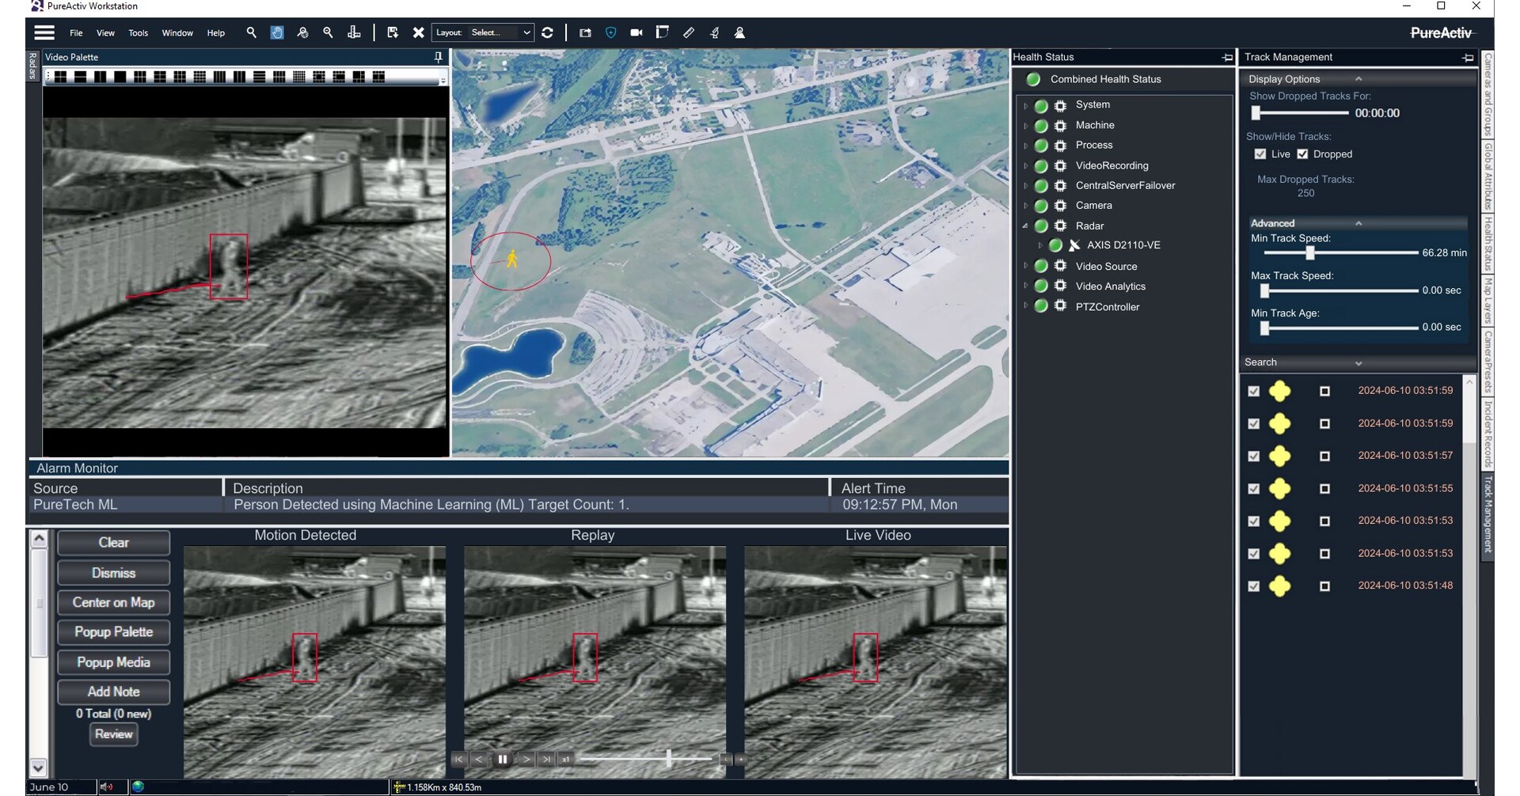Click the Combined Health Status green indicator
Image resolution: width=1520 pixels, height=796 pixels.
pyautogui.click(x=1033, y=79)
